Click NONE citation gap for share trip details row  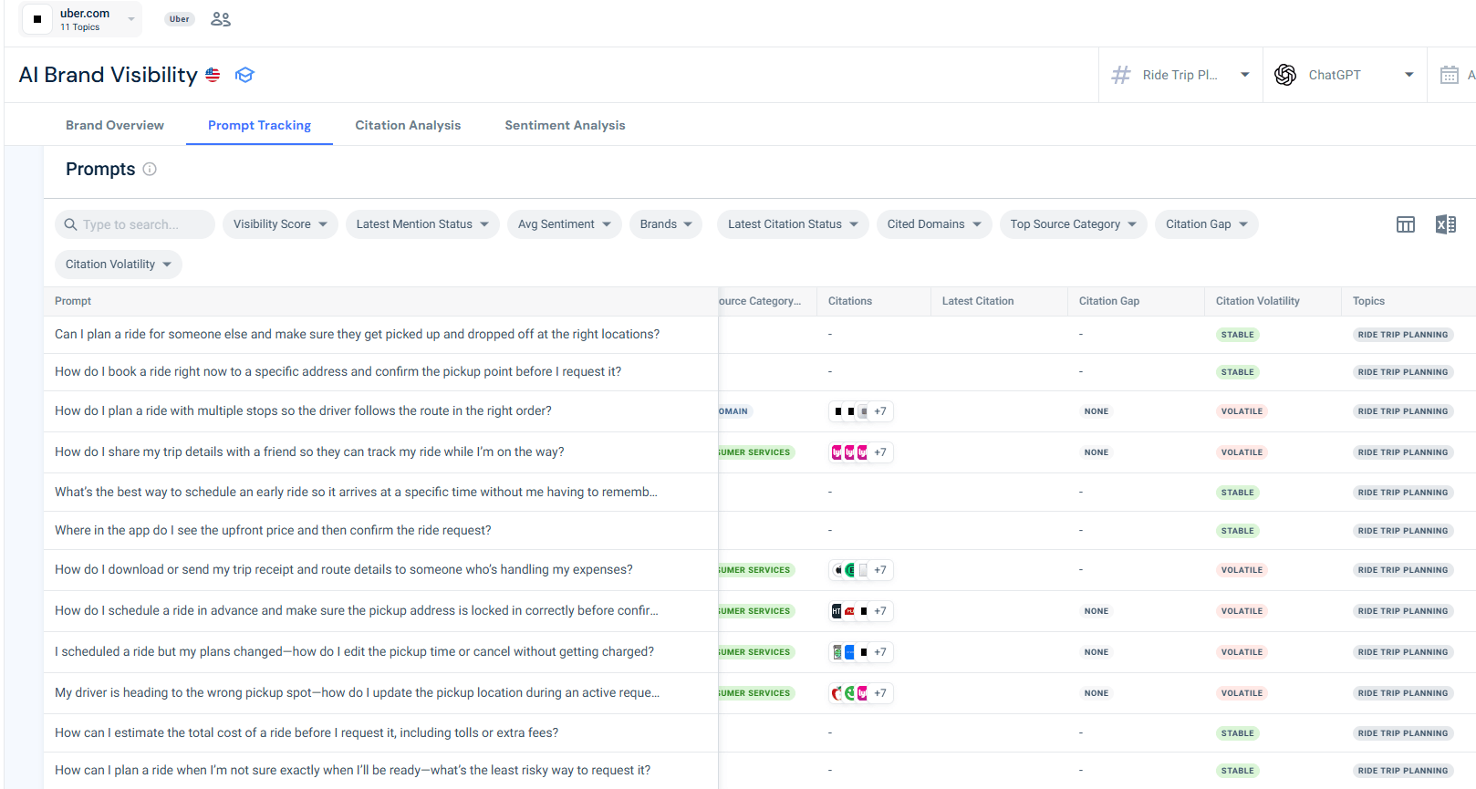click(1097, 452)
